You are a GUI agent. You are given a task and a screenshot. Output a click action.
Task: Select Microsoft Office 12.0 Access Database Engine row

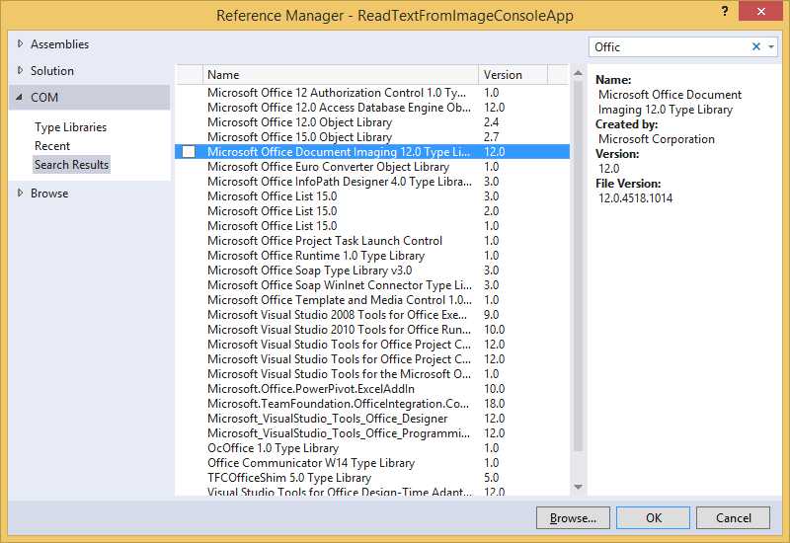(x=372, y=108)
